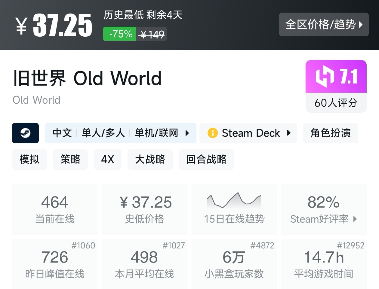Select the 角色扮演 genre tag

(330, 133)
